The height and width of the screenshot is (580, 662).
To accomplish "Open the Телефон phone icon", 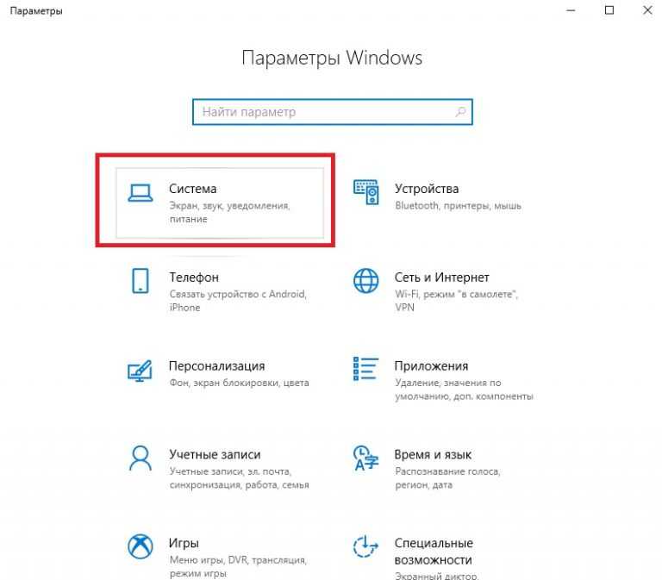I will click(x=141, y=281).
